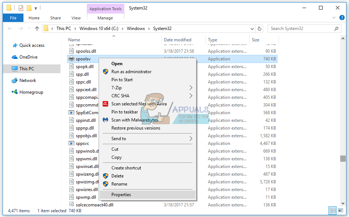The height and width of the screenshot is (217, 349).
Task: Open the Help question mark icon
Action: click(x=342, y=18)
